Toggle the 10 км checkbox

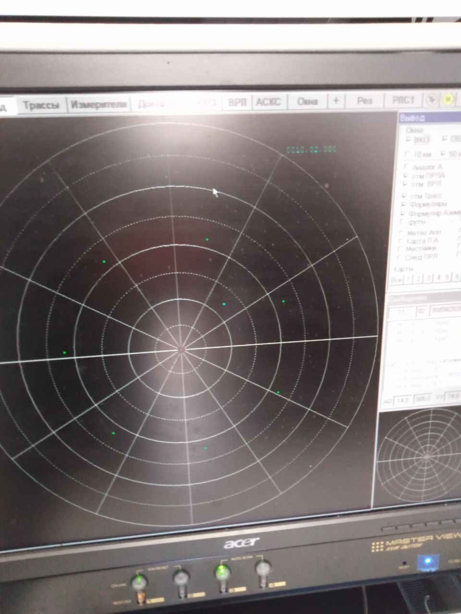408,154
